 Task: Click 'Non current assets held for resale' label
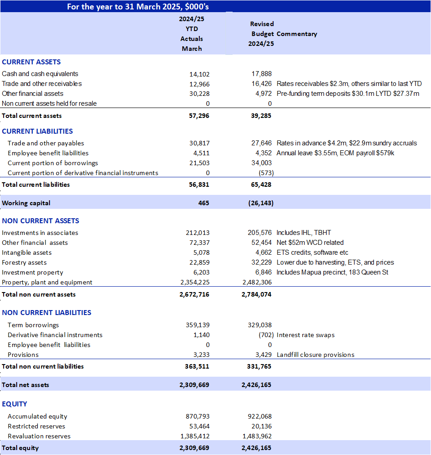pos(49,104)
